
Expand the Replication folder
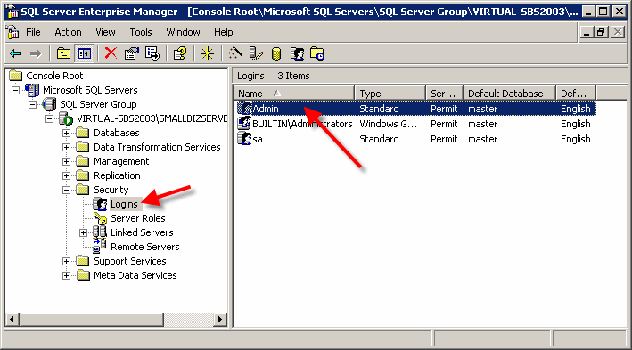point(66,175)
